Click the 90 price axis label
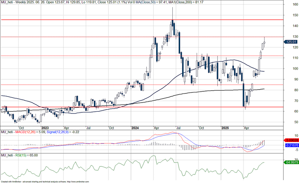Screen dimensions: 299x183 (x=296, y=79)
